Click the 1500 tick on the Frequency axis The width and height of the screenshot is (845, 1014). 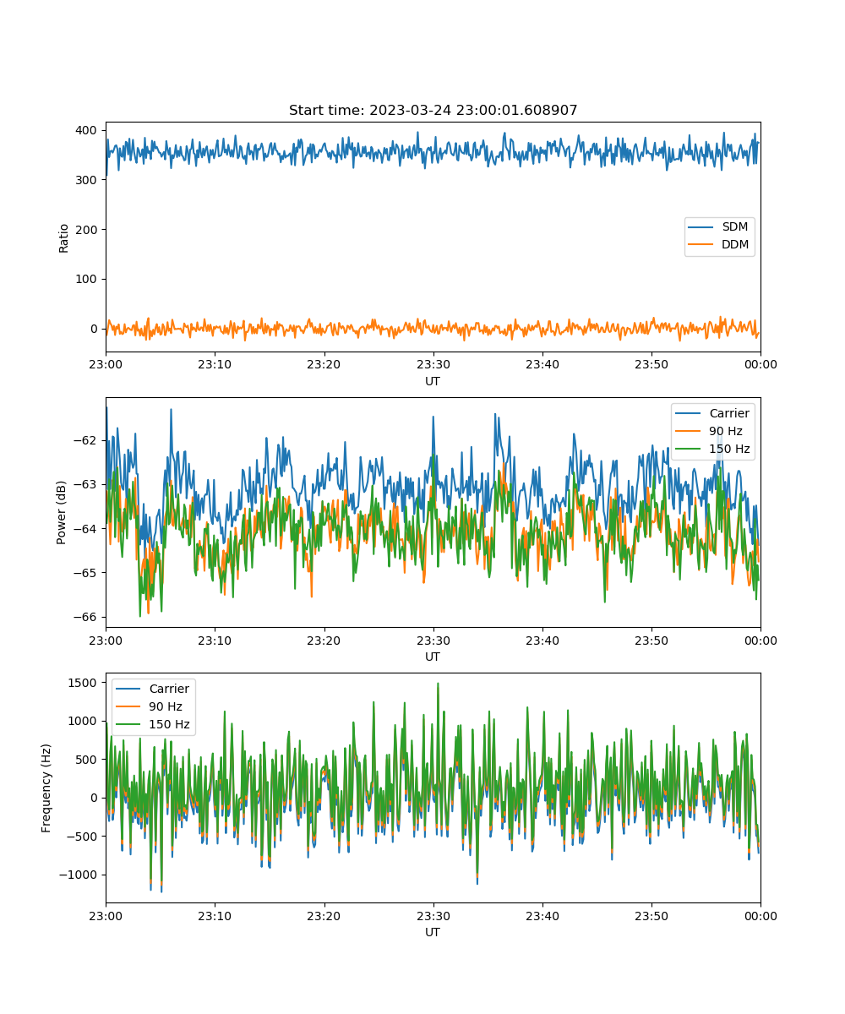coord(84,683)
